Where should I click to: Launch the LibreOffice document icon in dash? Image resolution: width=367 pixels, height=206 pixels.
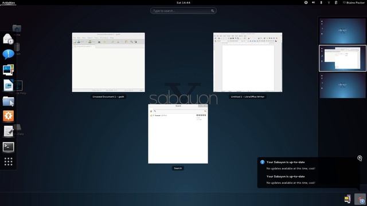point(8,85)
